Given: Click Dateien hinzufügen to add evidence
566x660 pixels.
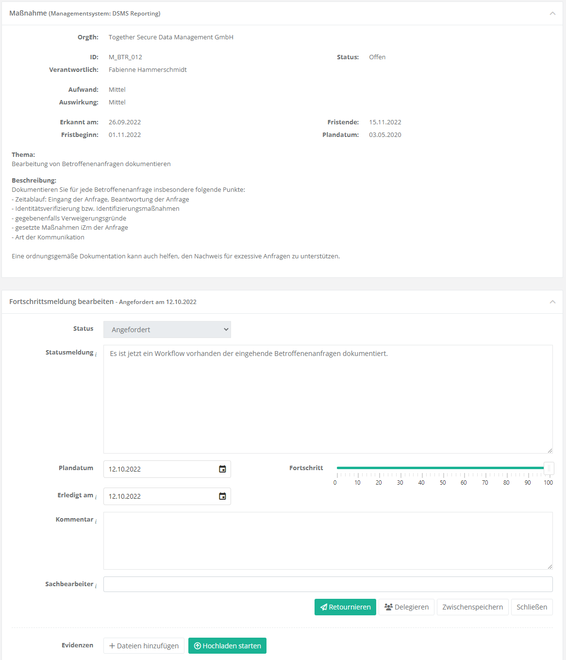Looking at the screenshot, I should click(144, 646).
